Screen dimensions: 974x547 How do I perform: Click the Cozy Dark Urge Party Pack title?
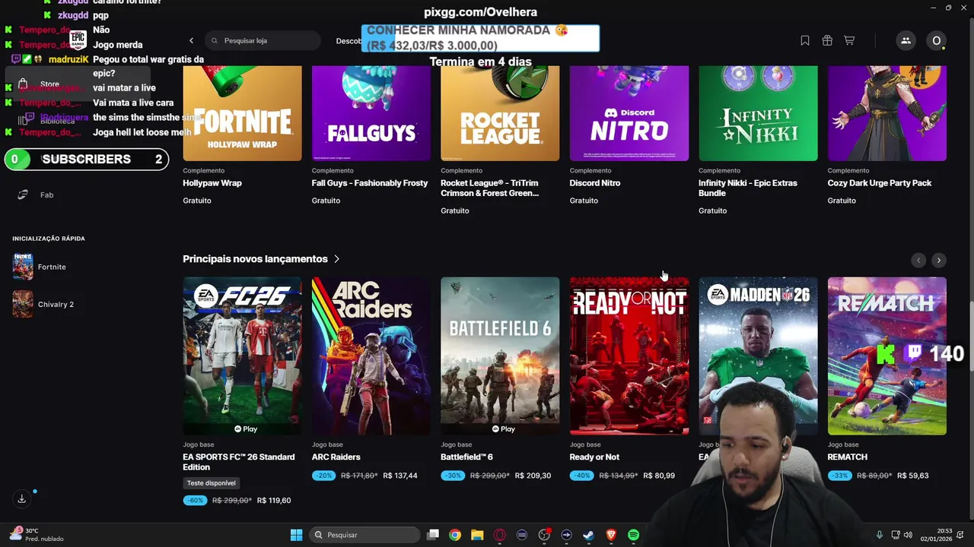[x=880, y=183]
